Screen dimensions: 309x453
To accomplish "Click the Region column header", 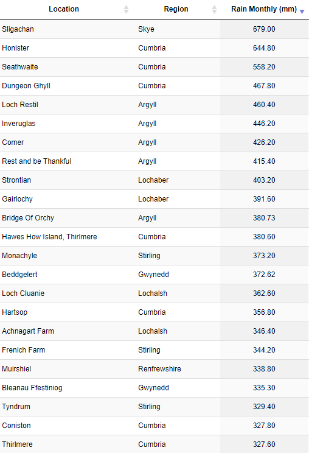I will click(176, 9).
